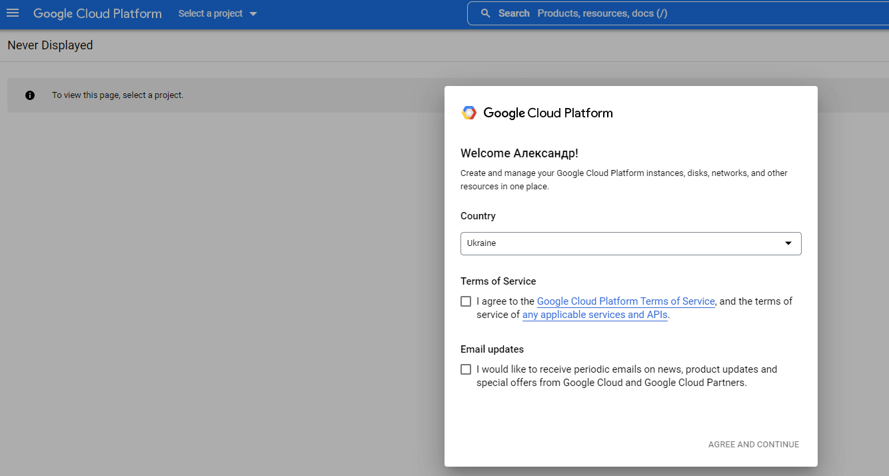
Task: Enable the Email updates checkbox
Action: 466,369
